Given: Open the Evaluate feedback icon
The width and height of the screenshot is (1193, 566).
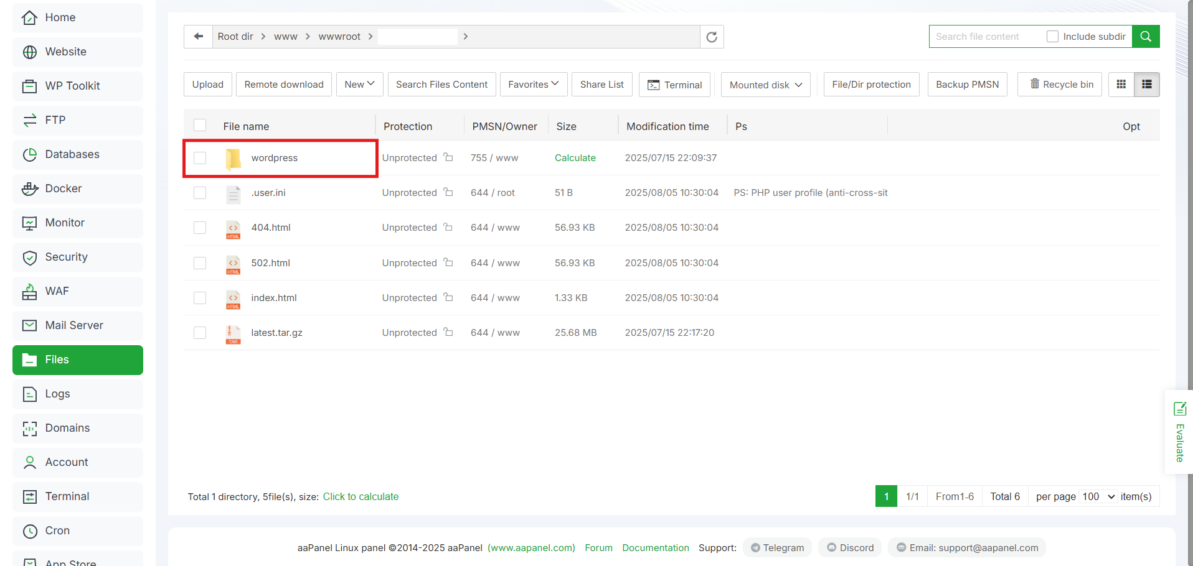Looking at the screenshot, I should coord(1179,409).
